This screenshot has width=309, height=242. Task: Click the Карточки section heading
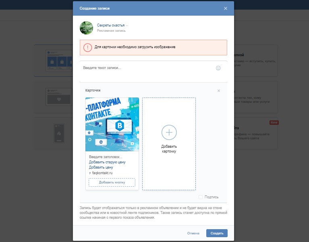(93, 90)
